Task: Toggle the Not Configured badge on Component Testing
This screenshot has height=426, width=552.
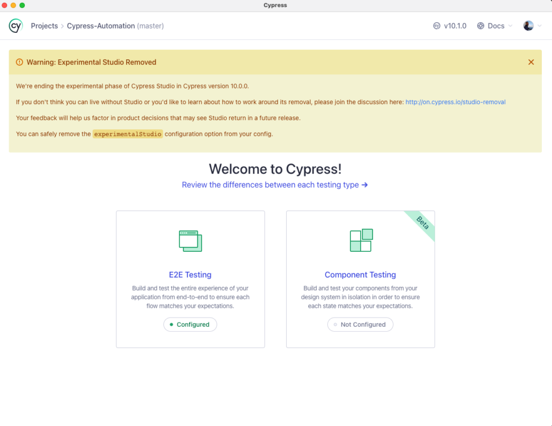Action: tap(360, 325)
